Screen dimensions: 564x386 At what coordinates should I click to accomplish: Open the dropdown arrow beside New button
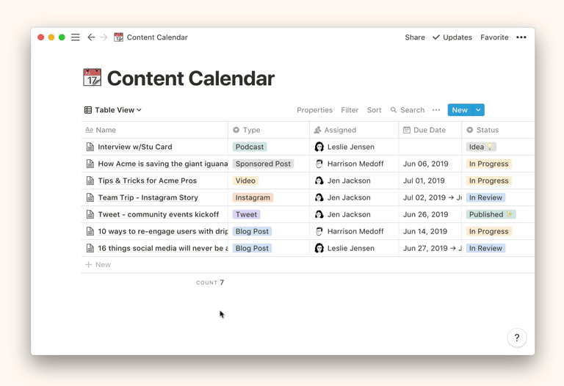(x=478, y=110)
